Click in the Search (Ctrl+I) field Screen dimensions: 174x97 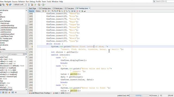click(164, 1)
